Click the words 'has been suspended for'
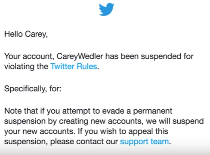Screen dimensions: 210x155 [x=149, y=56]
